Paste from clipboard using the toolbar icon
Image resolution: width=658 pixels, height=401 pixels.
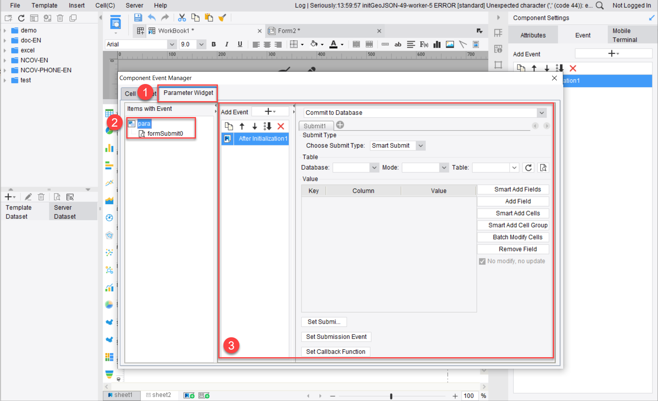click(209, 18)
